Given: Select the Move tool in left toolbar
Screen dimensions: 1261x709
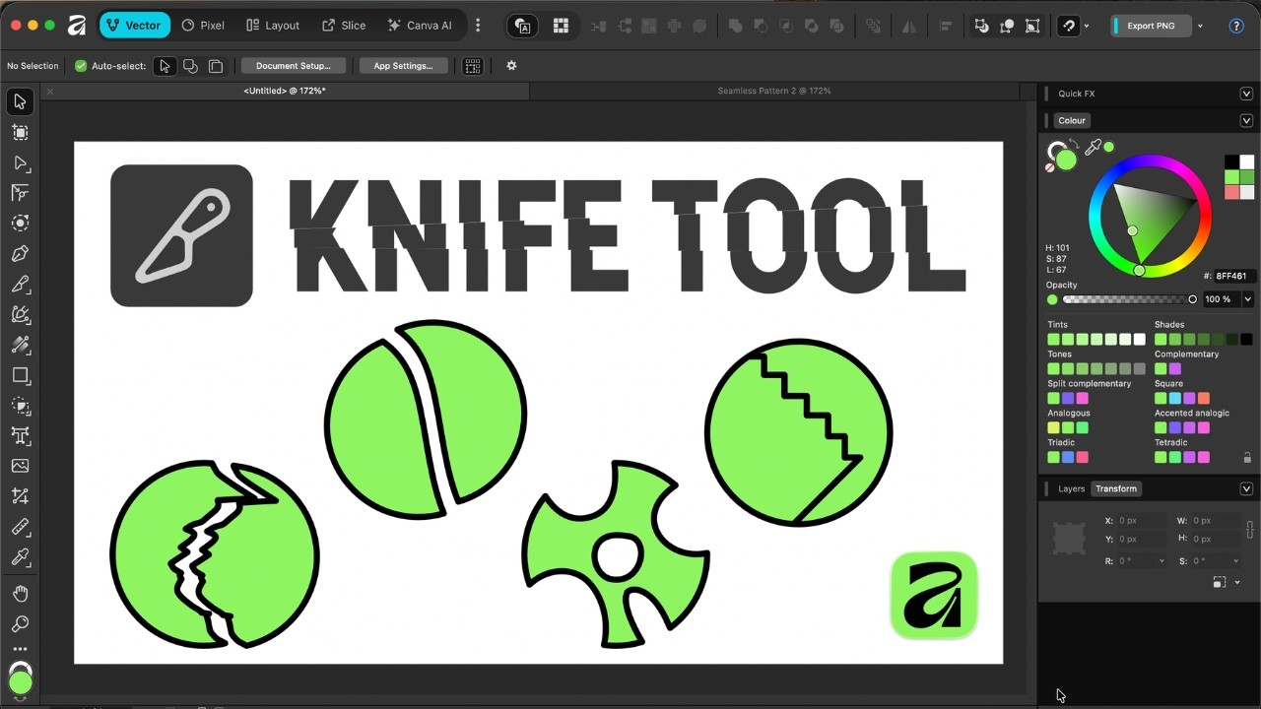Looking at the screenshot, I should coord(20,101).
